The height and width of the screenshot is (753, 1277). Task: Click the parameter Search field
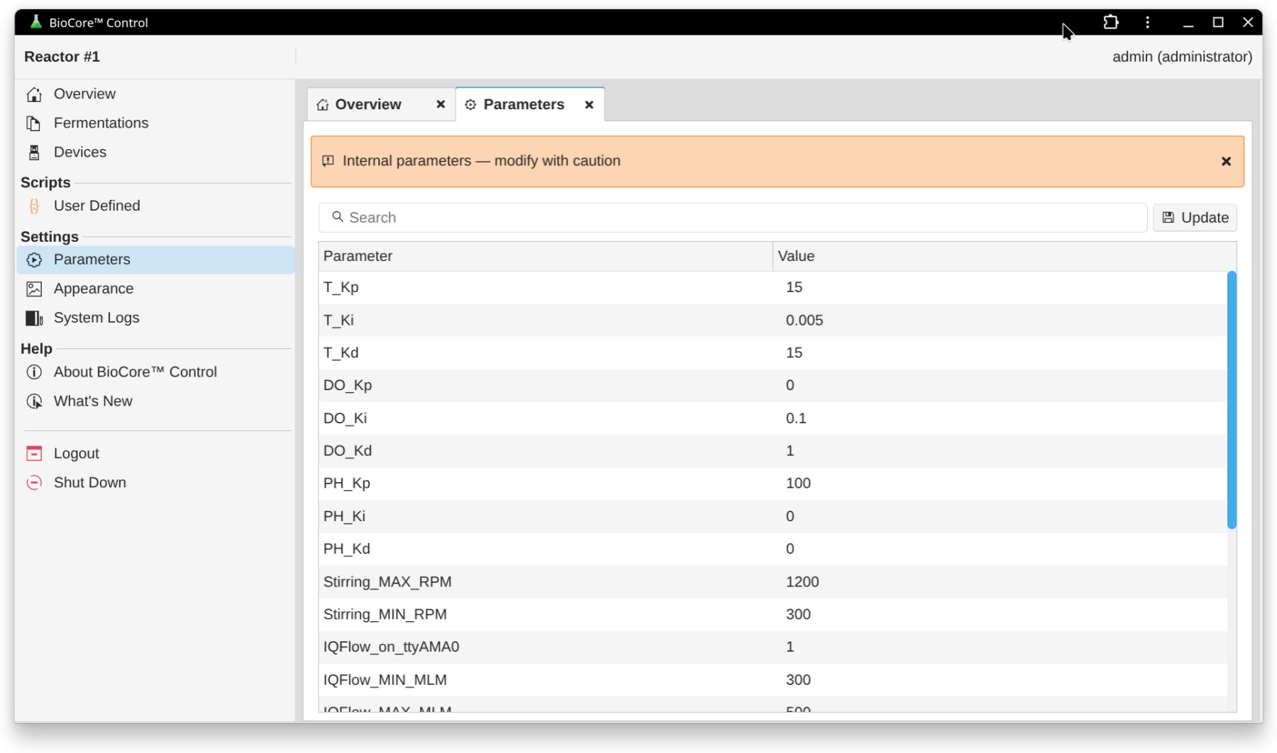[733, 218]
